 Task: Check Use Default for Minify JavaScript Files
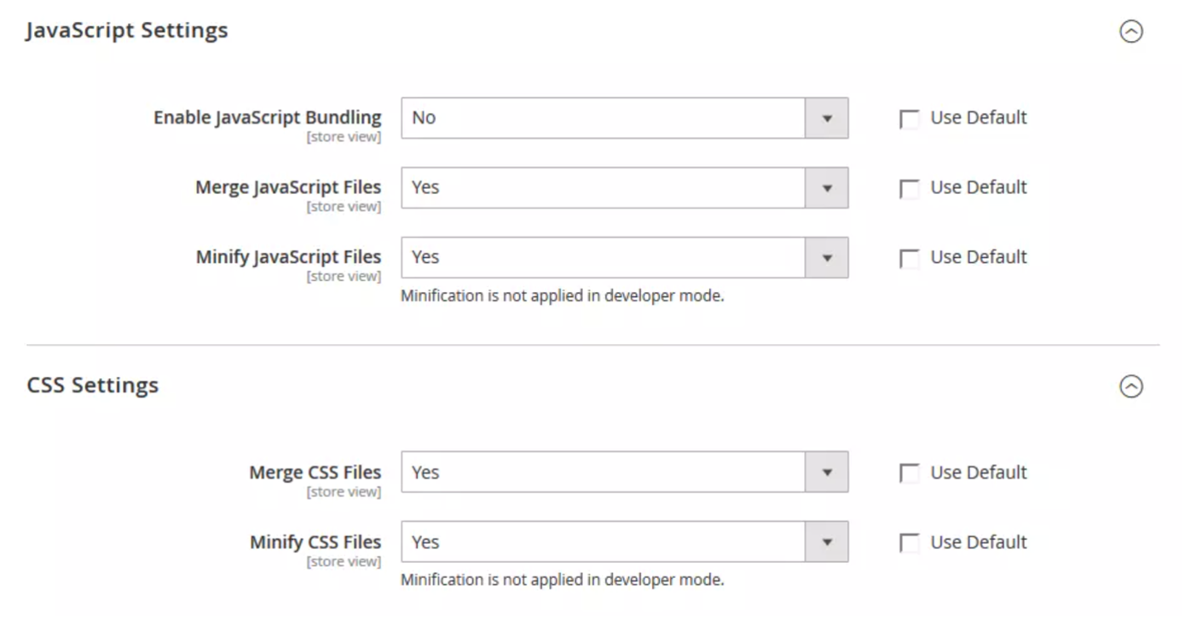(909, 258)
